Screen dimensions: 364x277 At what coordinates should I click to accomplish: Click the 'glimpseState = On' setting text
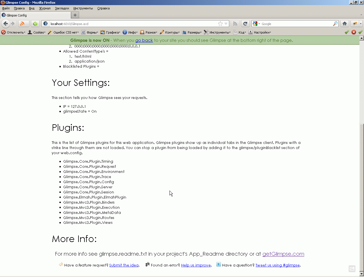80,111
